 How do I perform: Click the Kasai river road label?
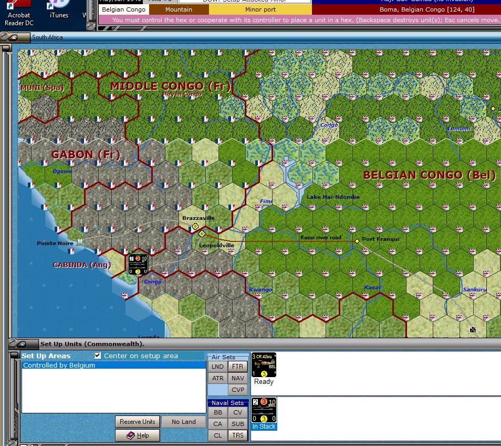(x=321, y=237)
